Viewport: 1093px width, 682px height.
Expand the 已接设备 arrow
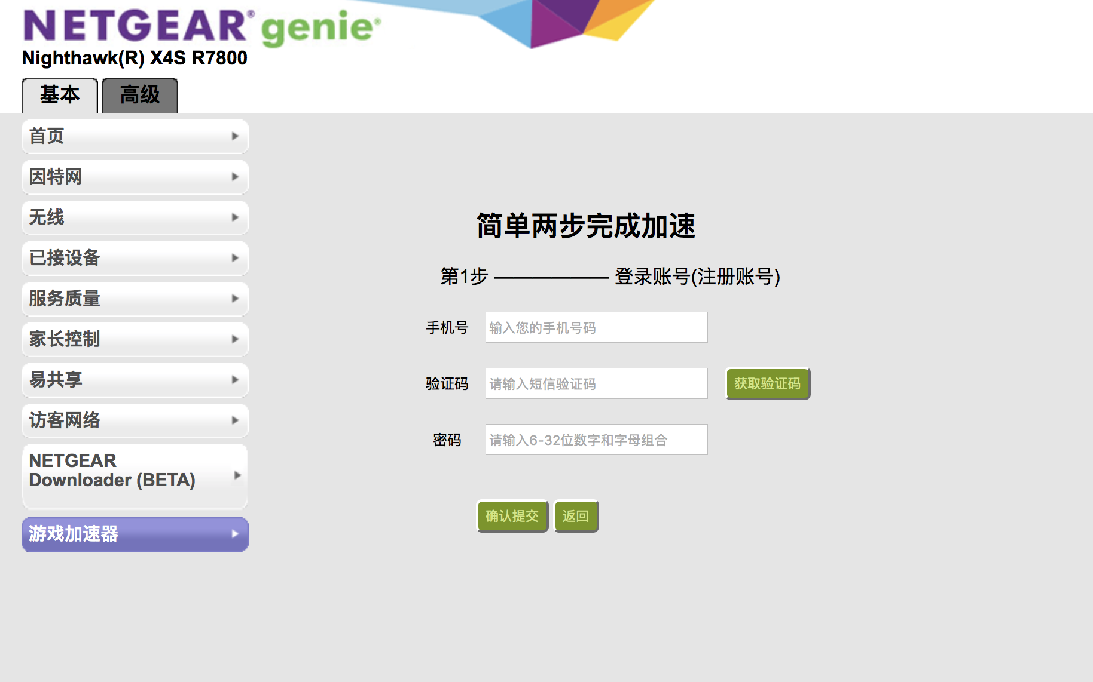pos(235,258)
